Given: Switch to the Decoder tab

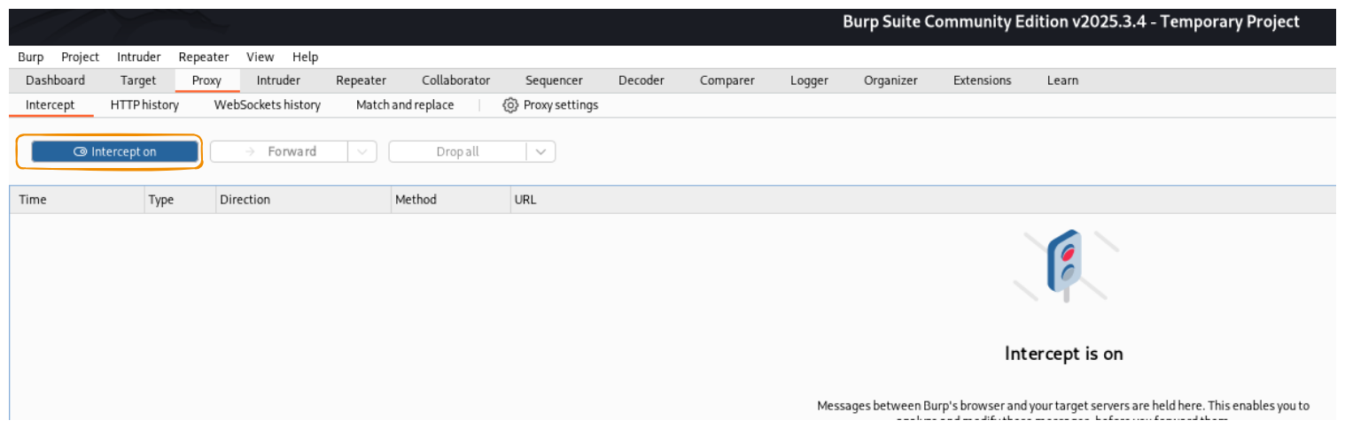Looking at the screenshot, I should coord(641,80).
